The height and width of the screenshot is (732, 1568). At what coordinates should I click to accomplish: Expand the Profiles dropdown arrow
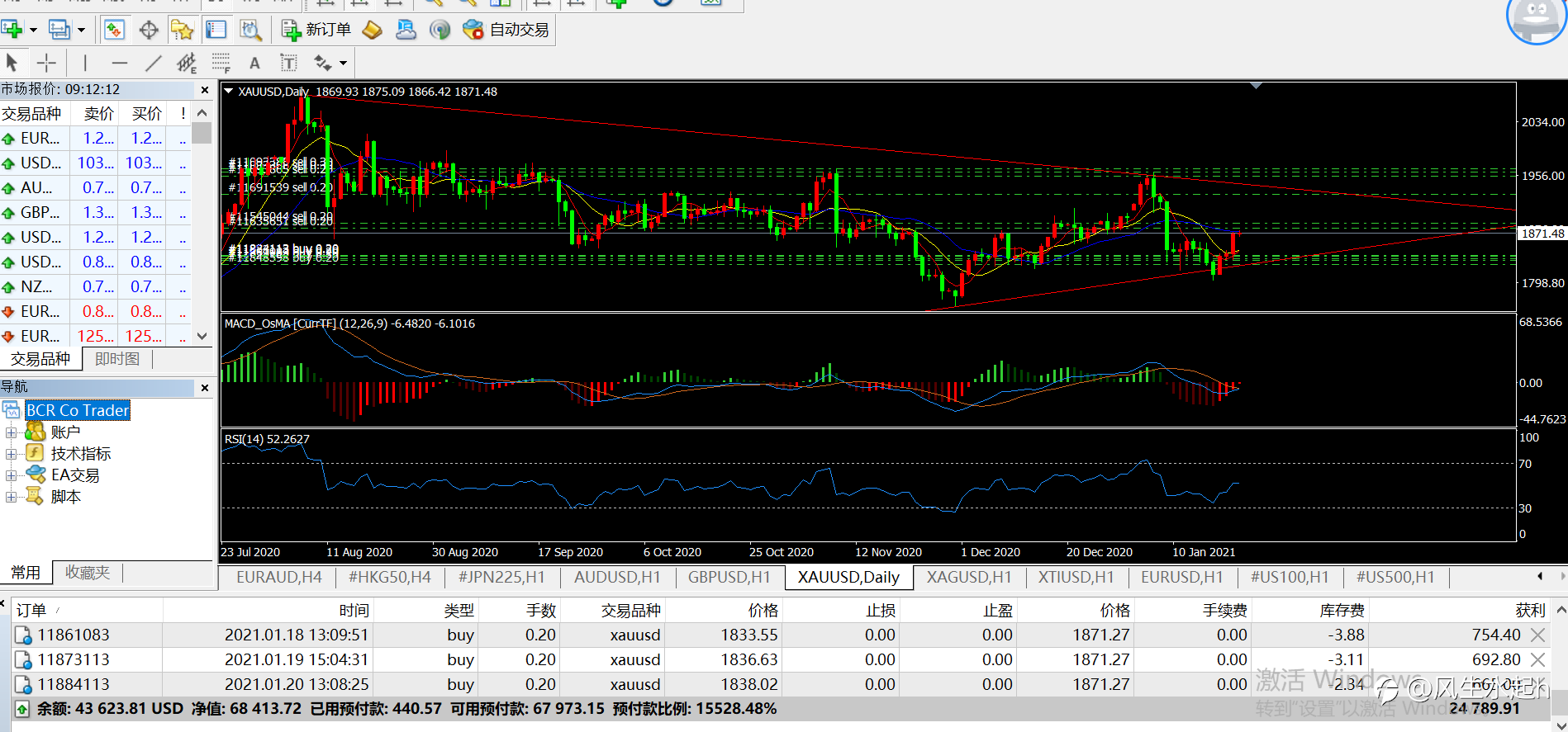click(81, 30)
